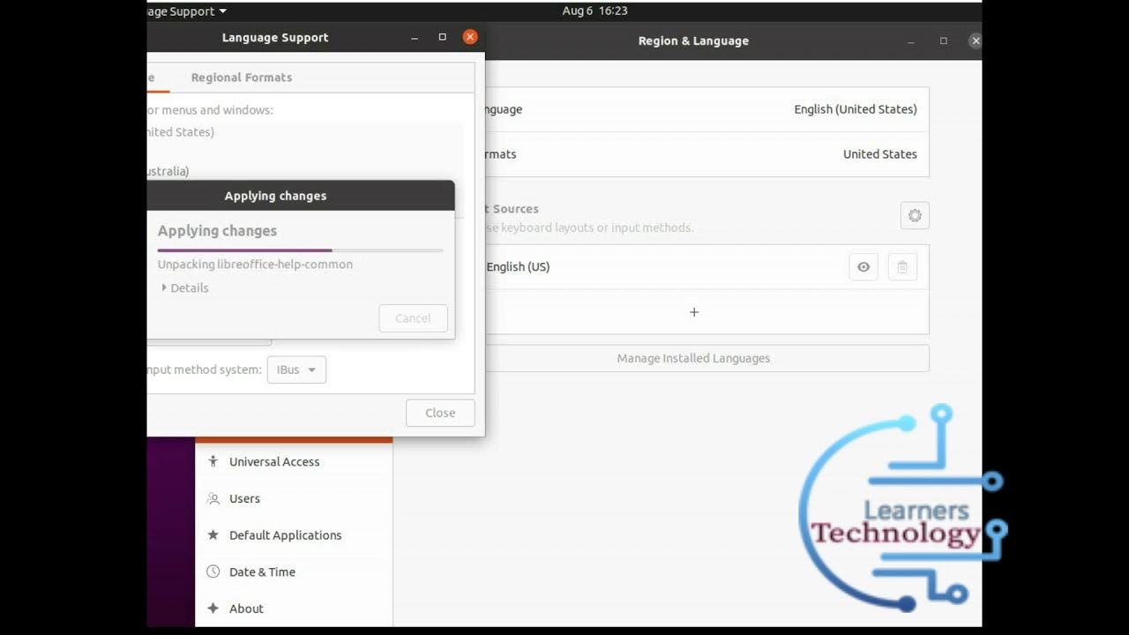
Task: Click Close in Language Support window
Action: pyautogui.click(x=440, y=413)
